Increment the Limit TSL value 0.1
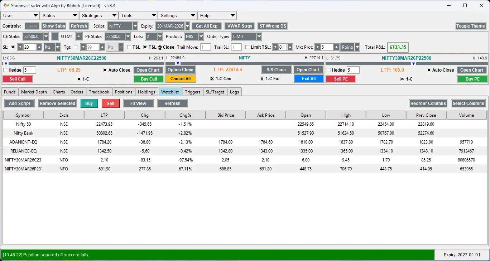 [290, 47]
